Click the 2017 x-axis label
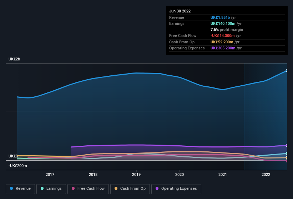Screen dimensions: 293x199 click(x=50, y=174)
